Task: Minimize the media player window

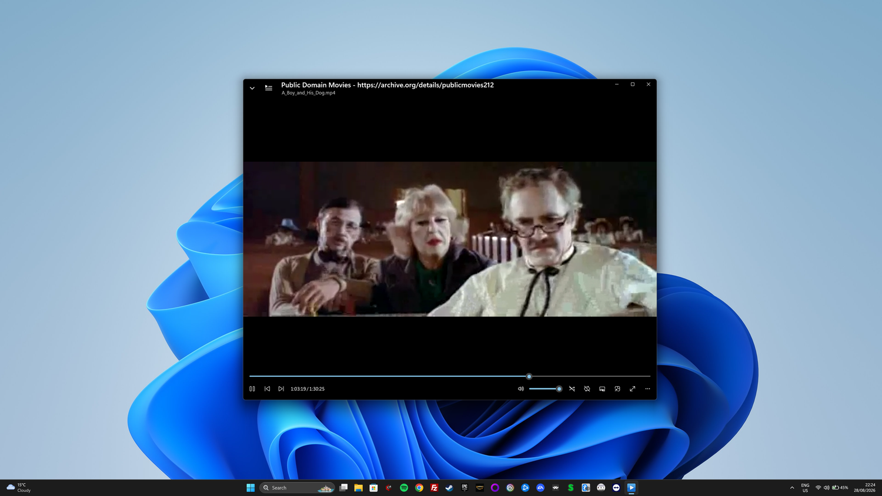Action: coord(617,84)
